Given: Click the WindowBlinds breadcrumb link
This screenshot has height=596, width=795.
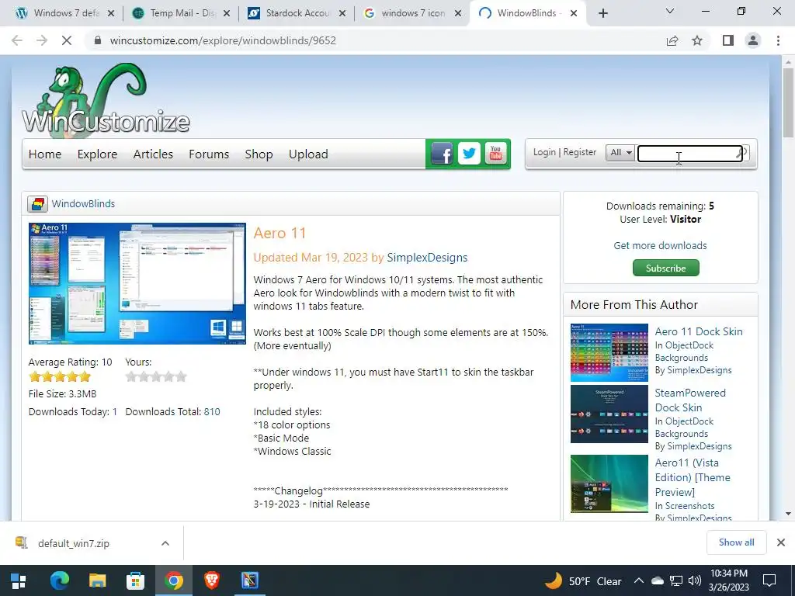Looking at the screenshot, I should (83, 204).
